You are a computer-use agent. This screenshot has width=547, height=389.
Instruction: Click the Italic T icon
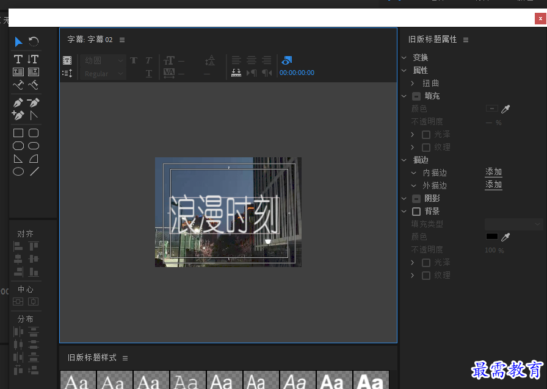click(x=148, y=60)
